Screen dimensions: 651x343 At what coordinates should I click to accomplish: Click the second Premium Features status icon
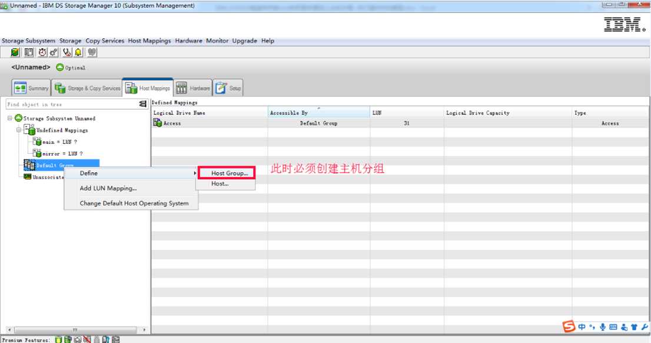coord(68,339)
